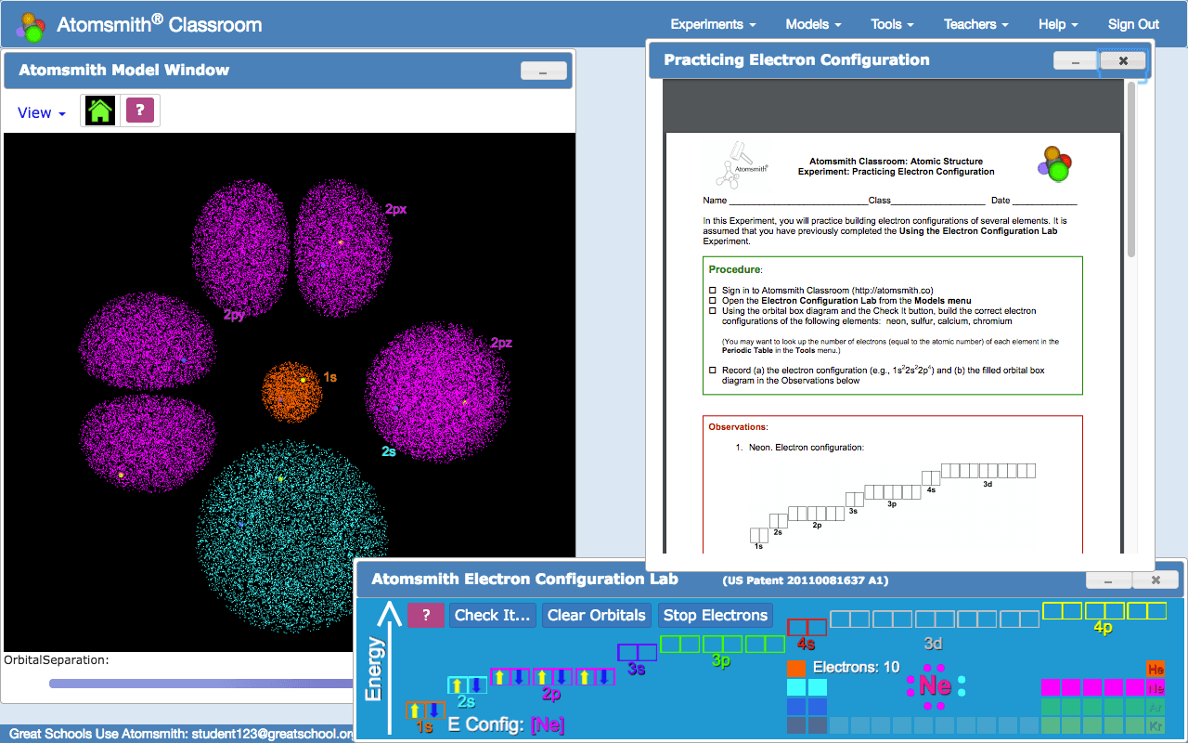Click Sign Out in the top bar
Viewport: 1188px width, 743px height.
(1133, 24)
